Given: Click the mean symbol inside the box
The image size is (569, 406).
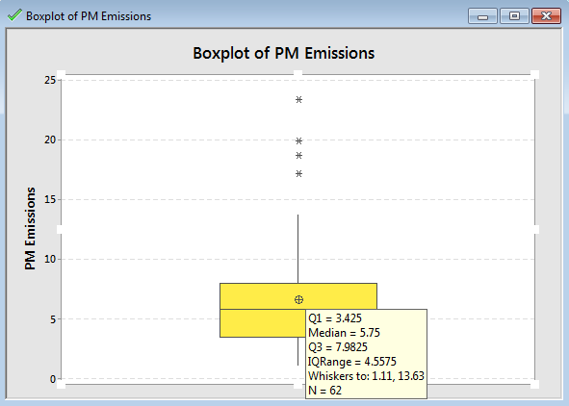Looking at the screenshot, I should pos(298,299).
